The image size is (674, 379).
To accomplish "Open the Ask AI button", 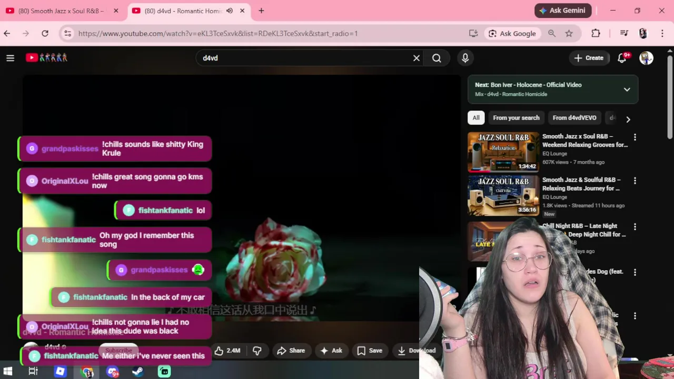I will (331, 351).
